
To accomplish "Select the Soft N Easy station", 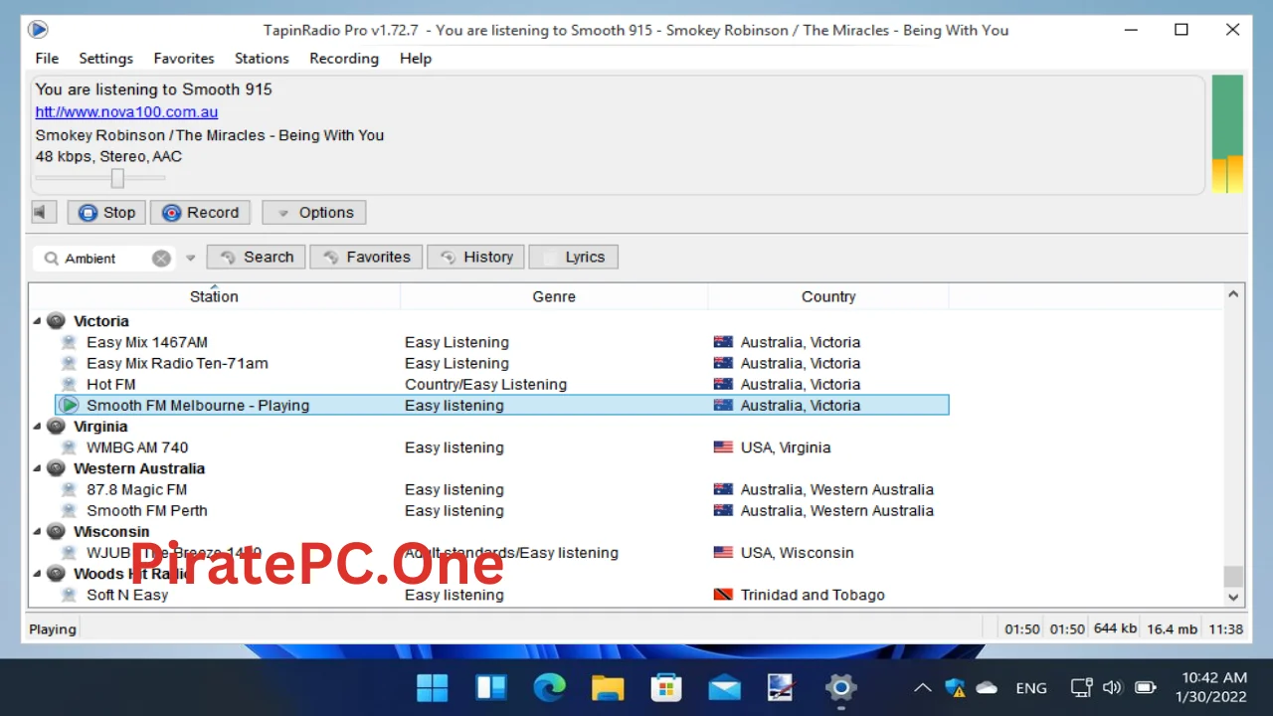I will [502, 595].
